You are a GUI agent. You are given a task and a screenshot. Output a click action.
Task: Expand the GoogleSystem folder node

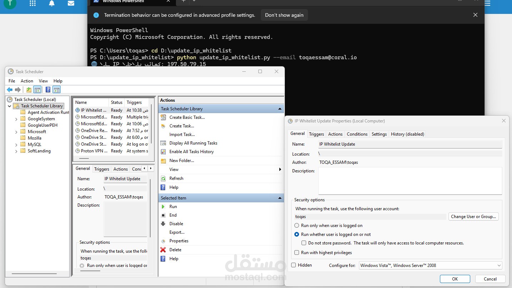16,119
